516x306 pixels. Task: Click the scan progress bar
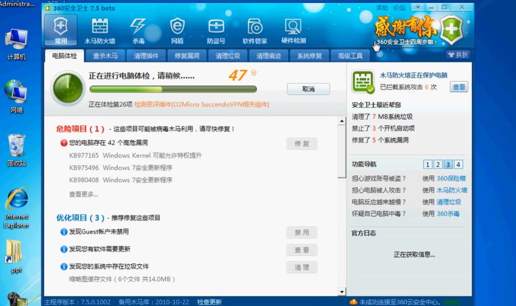173,89
